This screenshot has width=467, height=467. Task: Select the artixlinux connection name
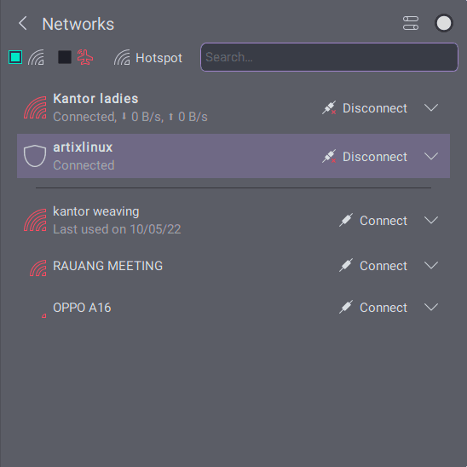click(x=83, y=147)
